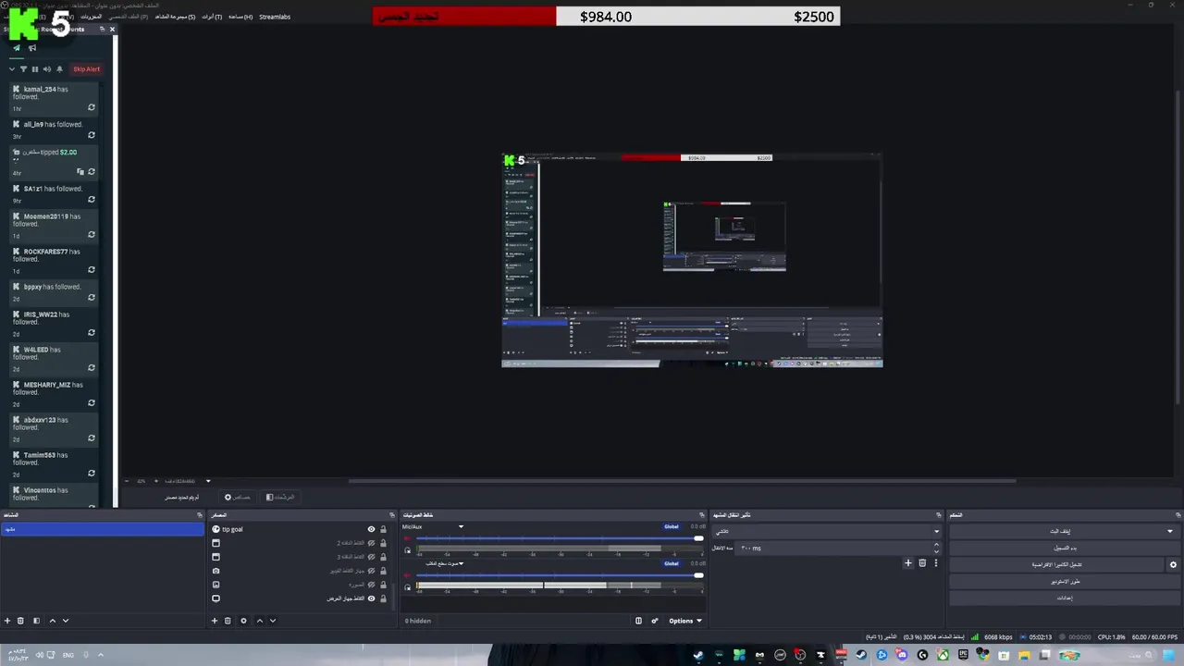Hide the tip goal source
The height and width of the screenshot is (666, 1184).
(x=371, y=529)
